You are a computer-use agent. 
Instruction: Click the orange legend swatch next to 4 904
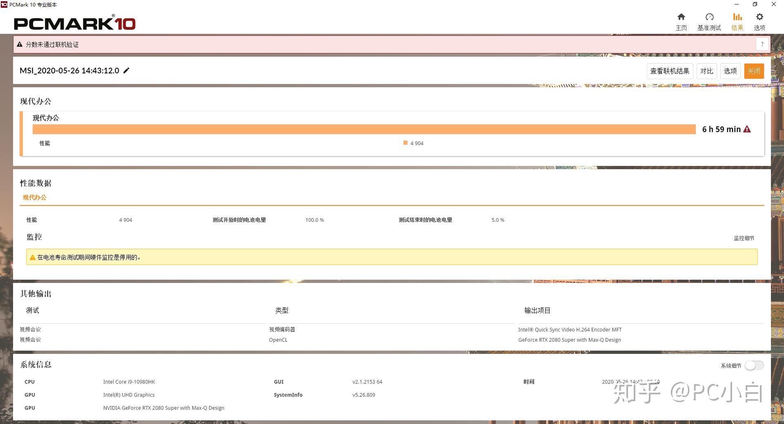(405, 143)
